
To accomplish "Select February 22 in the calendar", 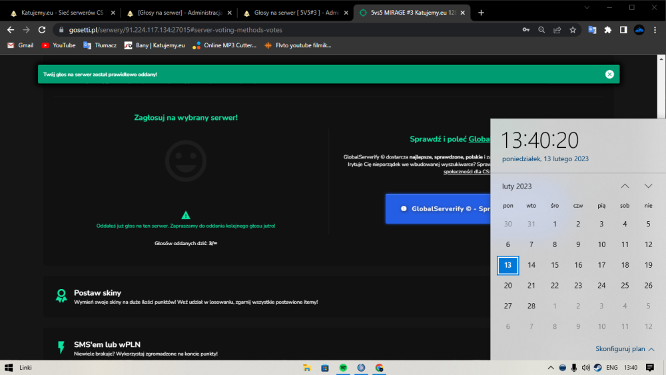I will pos(555,285).
